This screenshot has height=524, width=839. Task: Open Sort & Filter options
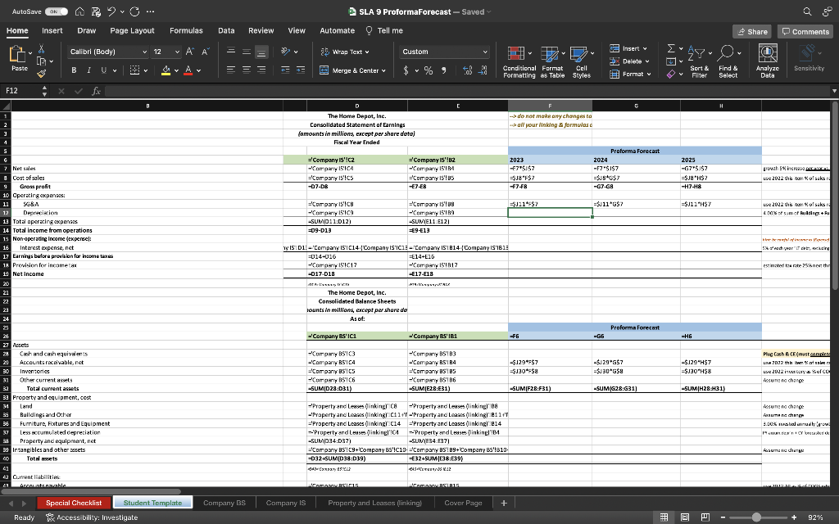[699, 61]
